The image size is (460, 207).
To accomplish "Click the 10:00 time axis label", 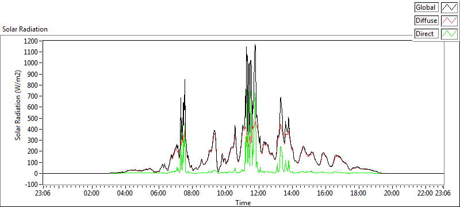I will tap(225, 193).
